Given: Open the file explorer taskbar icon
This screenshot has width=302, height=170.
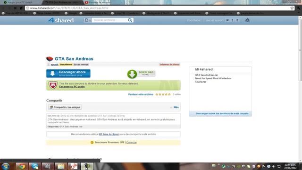Looking at the screenshot, I should 61,166.
